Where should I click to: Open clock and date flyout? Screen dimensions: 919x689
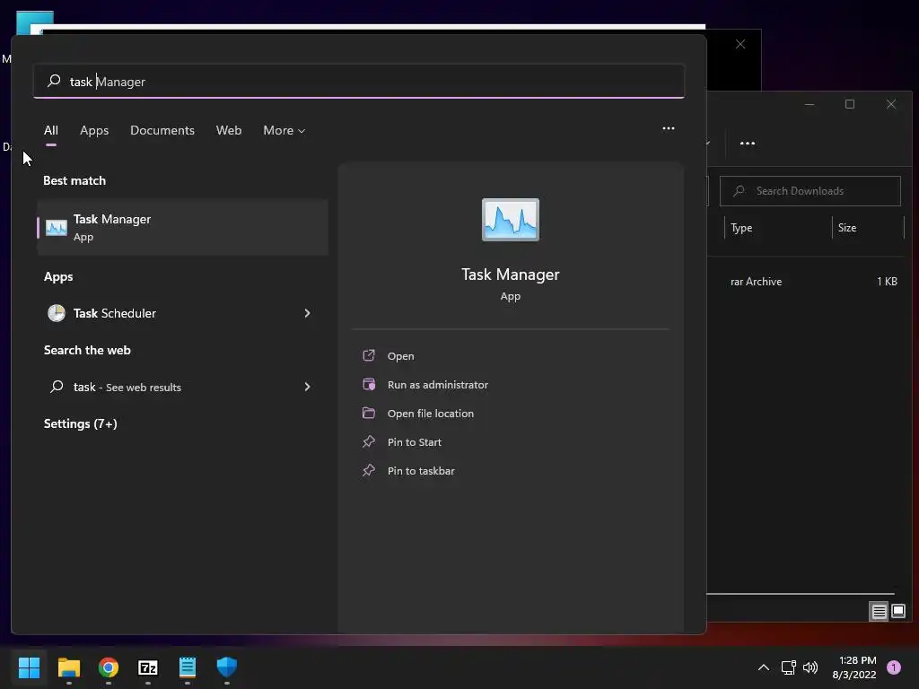coord(854,667)
